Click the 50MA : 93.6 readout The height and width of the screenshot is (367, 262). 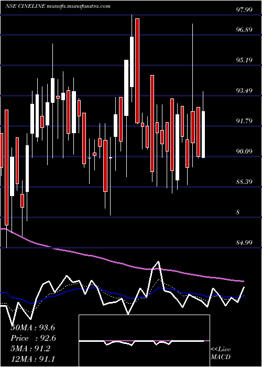coord(33,328)
